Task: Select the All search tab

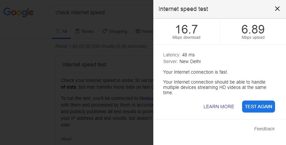Action: (x=62, y=31)
